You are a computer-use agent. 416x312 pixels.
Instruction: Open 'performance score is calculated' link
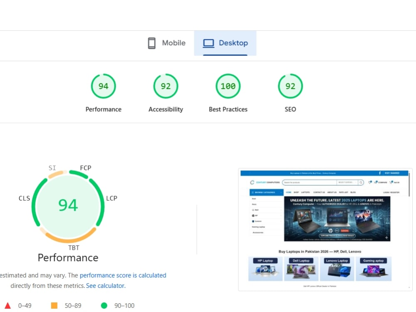123,275
